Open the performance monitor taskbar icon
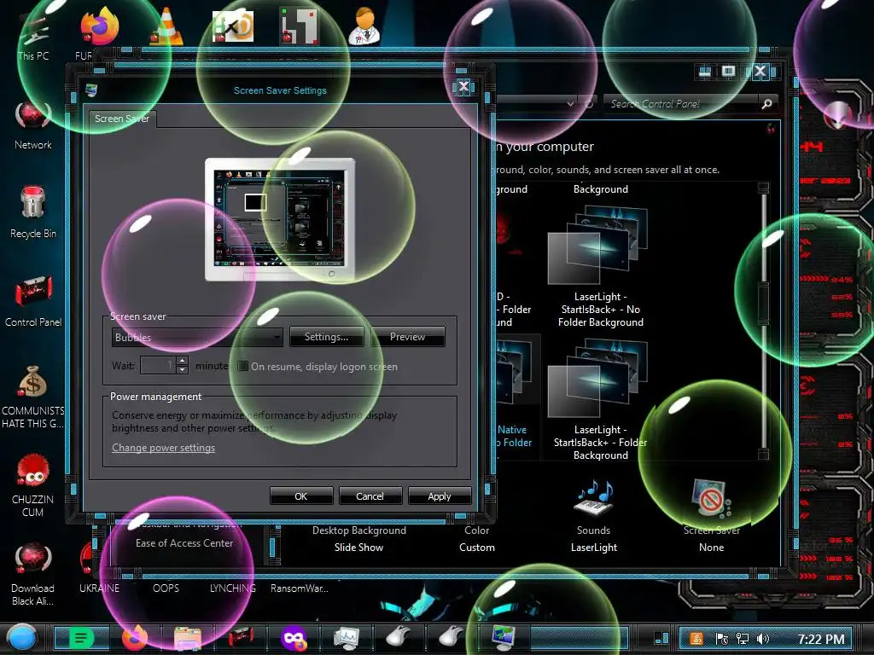 pos(347,638)
